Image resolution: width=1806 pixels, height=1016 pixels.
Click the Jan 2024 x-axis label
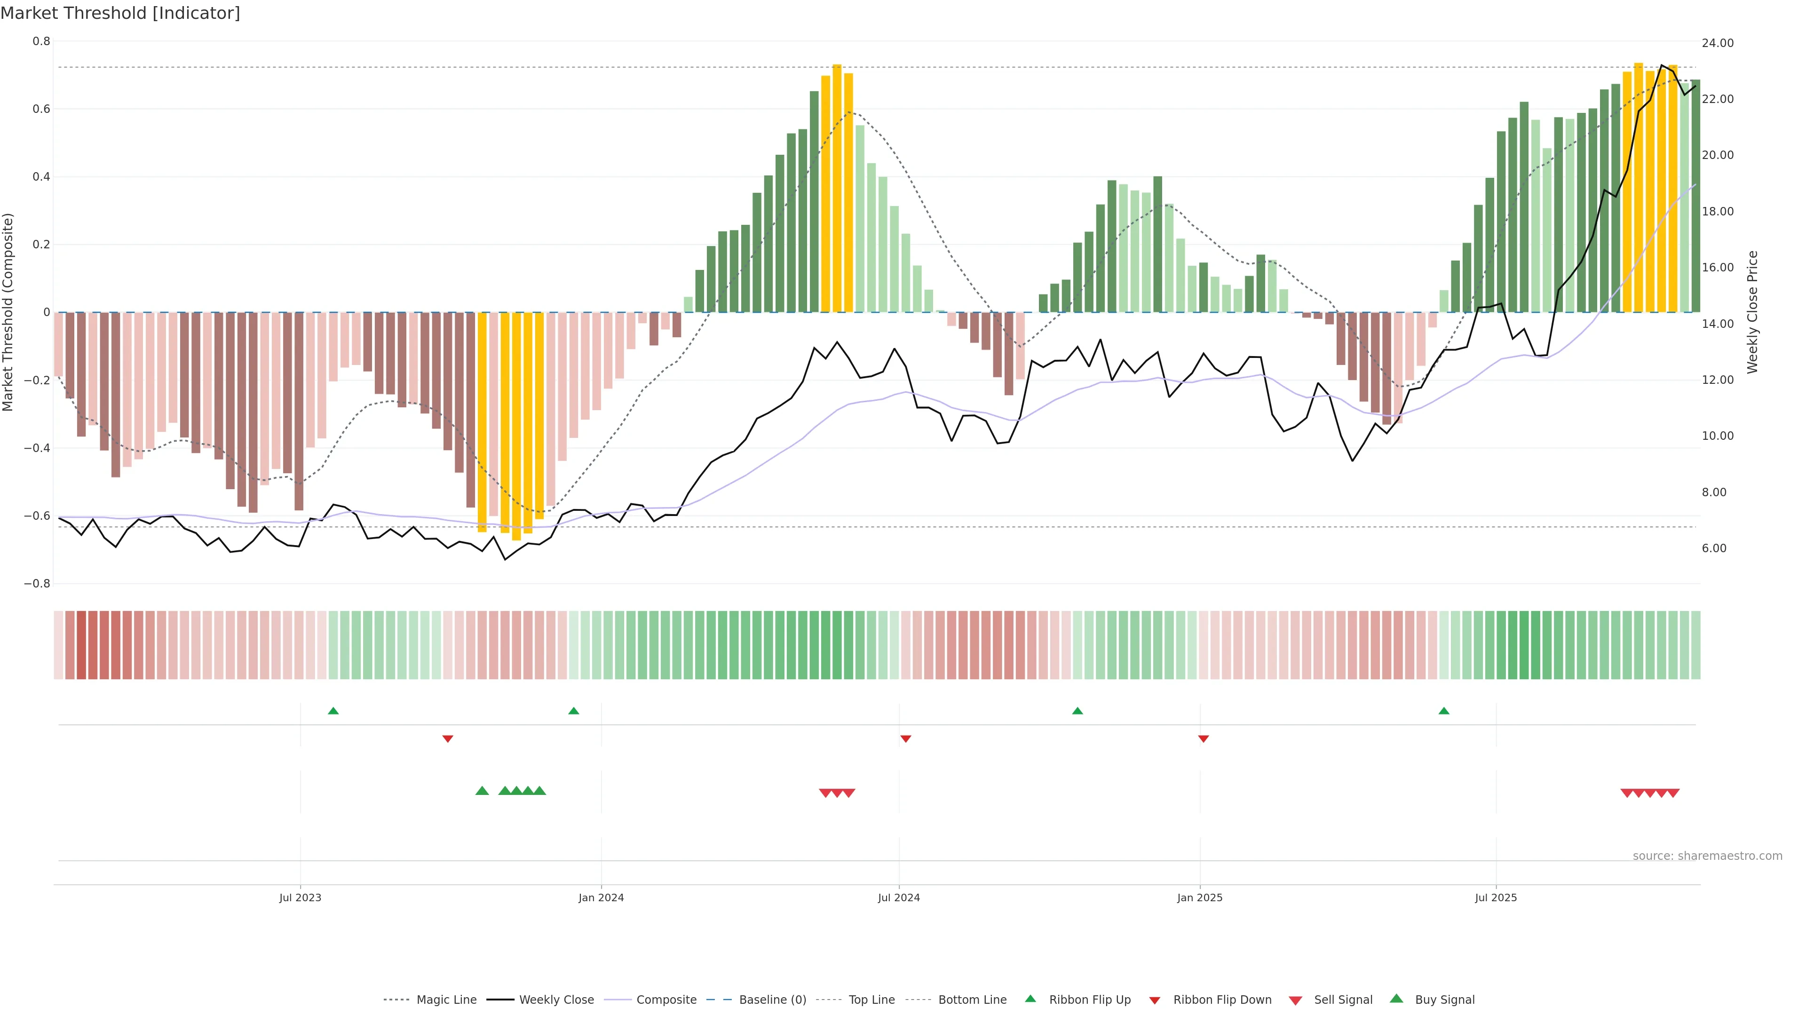click(601, 897)
